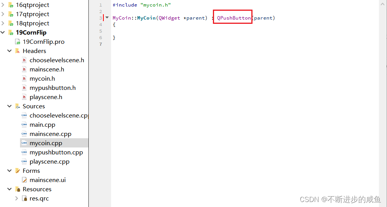Place cursor on empty editor line 5
The width and height of the screenshot is (387, 207).
(x=244, y=31)
